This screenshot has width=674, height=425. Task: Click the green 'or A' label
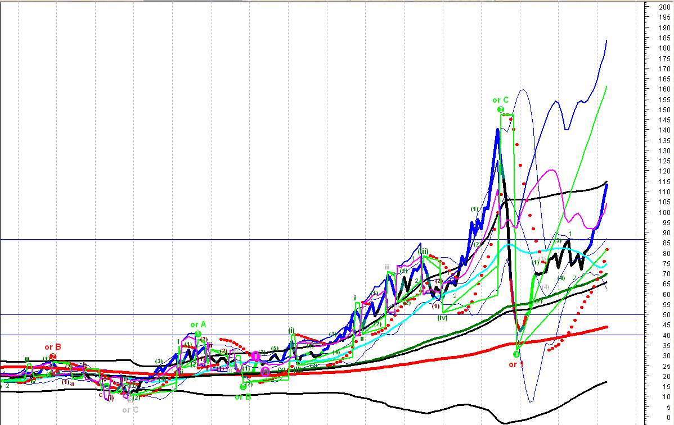[198, 325]
